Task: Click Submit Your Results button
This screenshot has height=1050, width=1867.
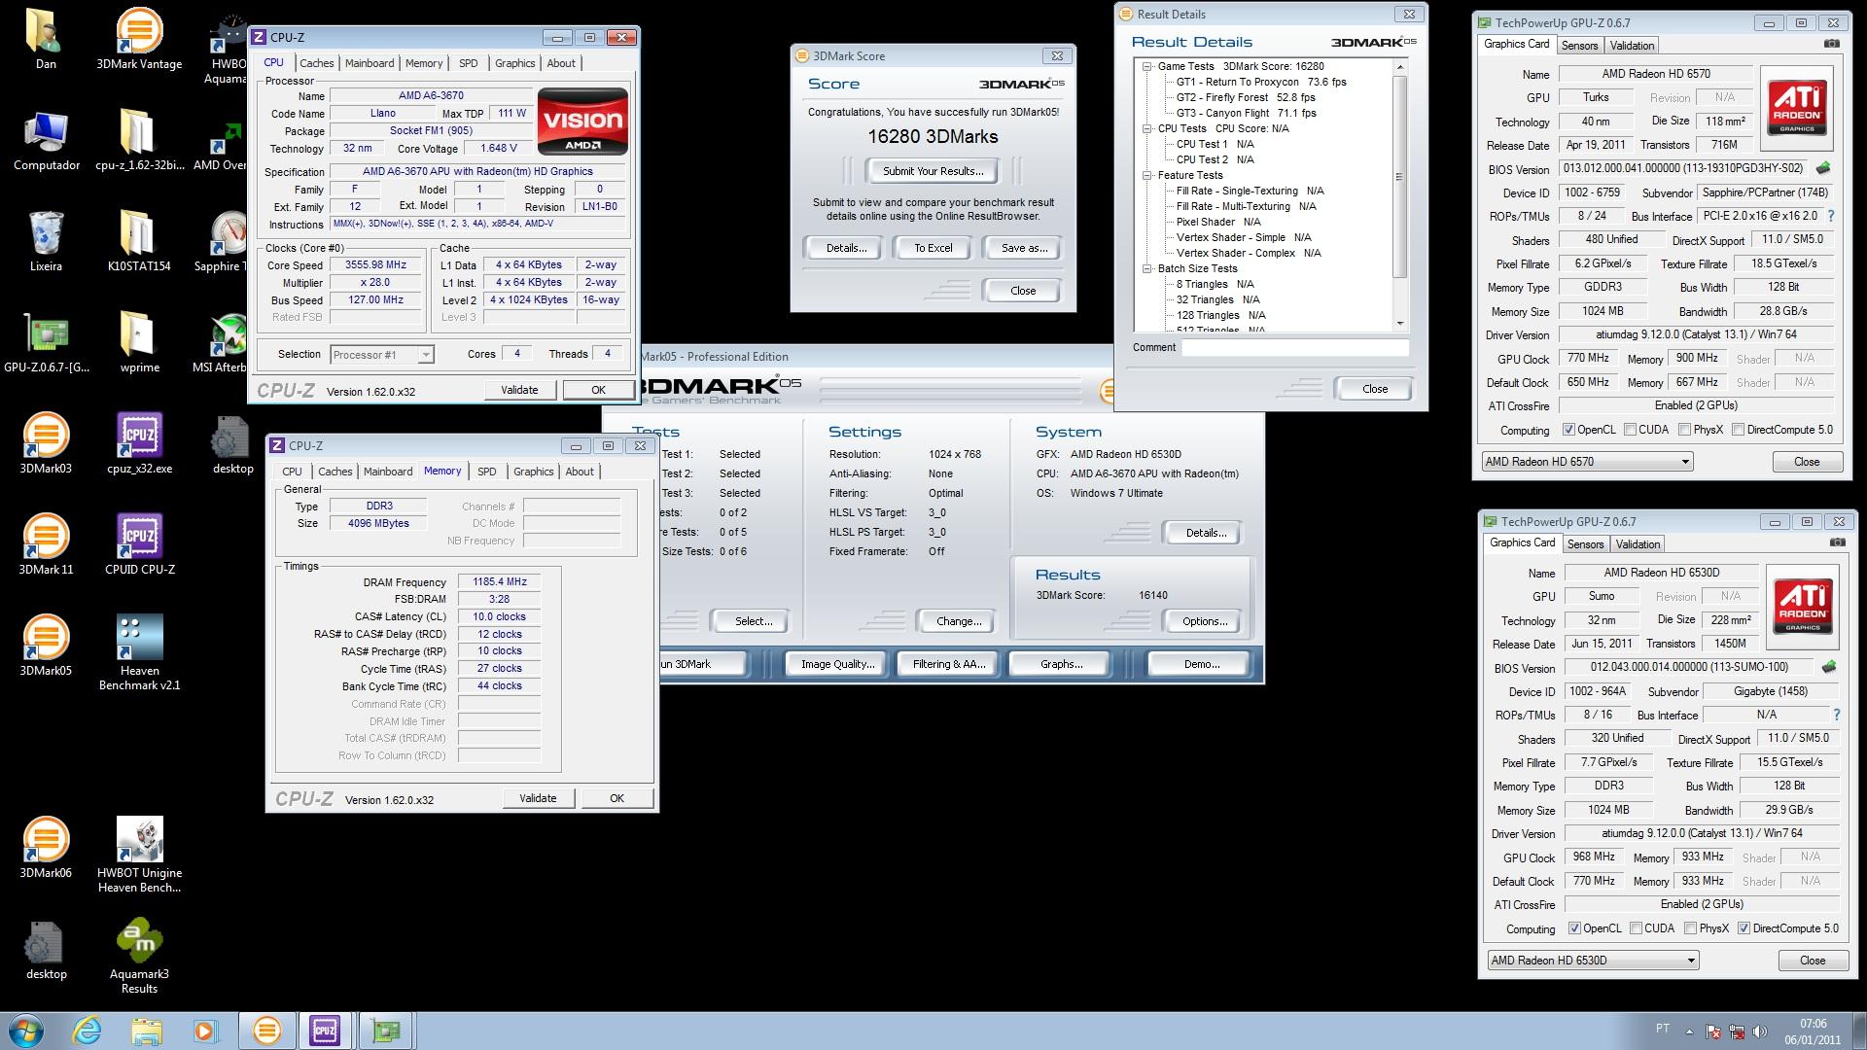Action: 933,171
